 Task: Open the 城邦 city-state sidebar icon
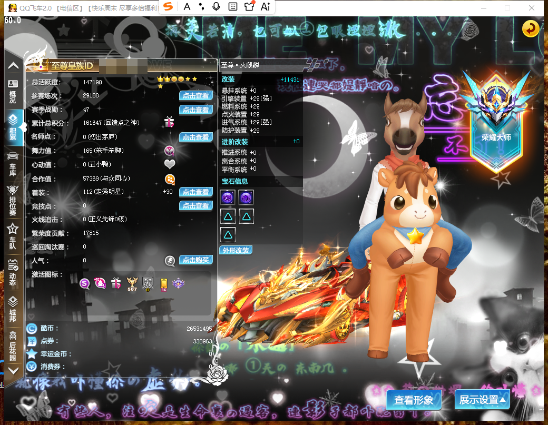13,309
